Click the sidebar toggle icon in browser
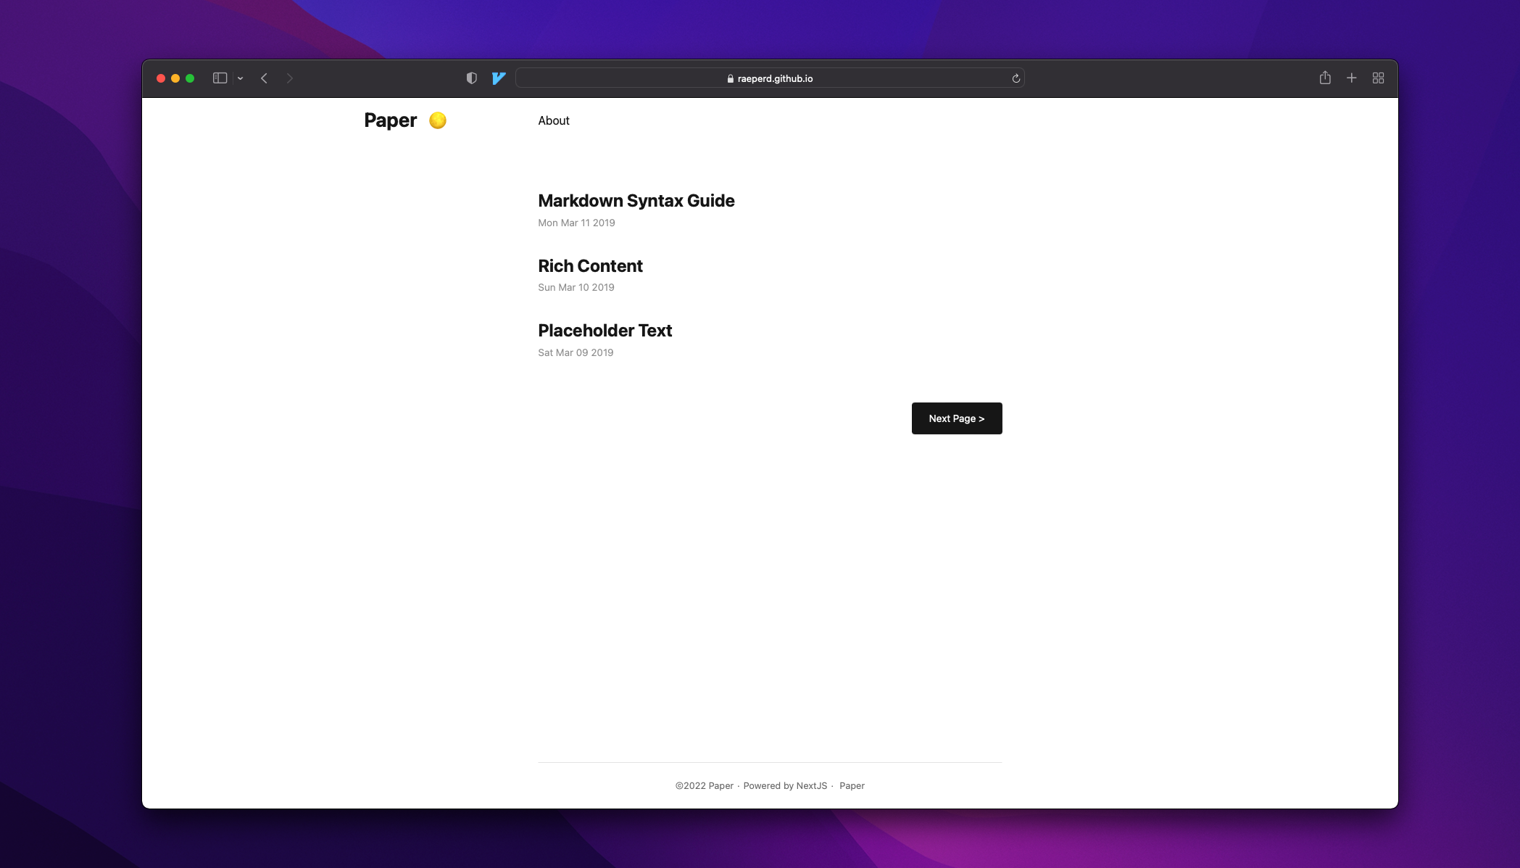Viewport: 1520px width, 868px height. click(220, 78)
